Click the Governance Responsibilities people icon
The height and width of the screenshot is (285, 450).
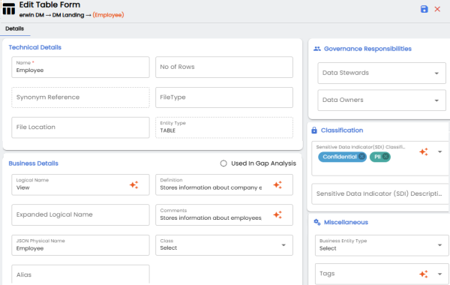(317, 49)
